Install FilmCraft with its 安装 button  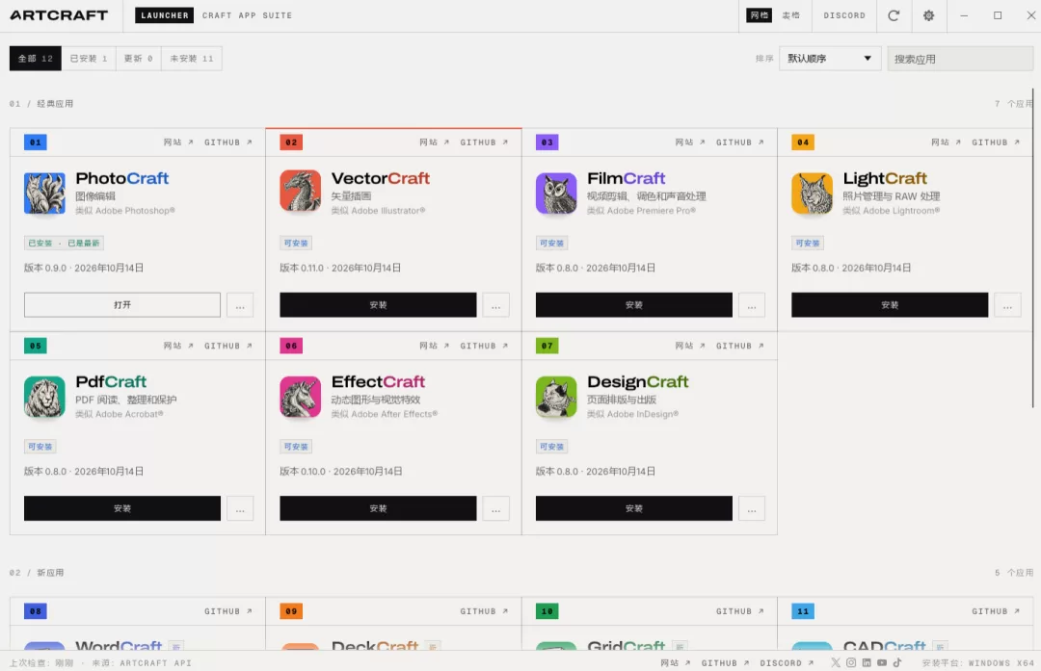(x=634, y=305)
